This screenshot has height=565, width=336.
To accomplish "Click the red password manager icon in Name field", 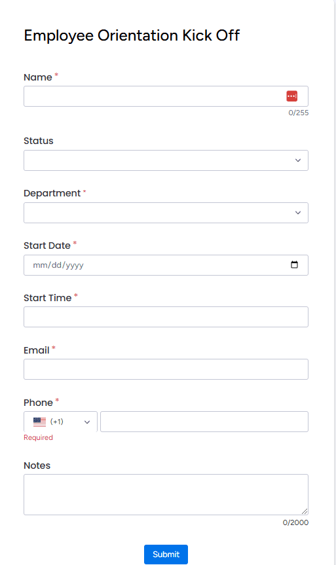I will pyautogui.click(x=291, y=96).
